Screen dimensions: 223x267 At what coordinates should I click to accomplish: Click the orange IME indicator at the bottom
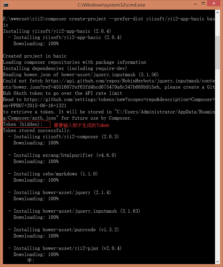31,260
